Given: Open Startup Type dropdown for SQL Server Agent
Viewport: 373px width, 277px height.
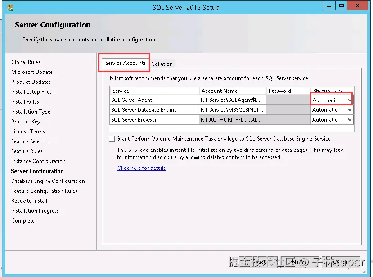Looking at the screenshot, I should click(x=350, y=100).
